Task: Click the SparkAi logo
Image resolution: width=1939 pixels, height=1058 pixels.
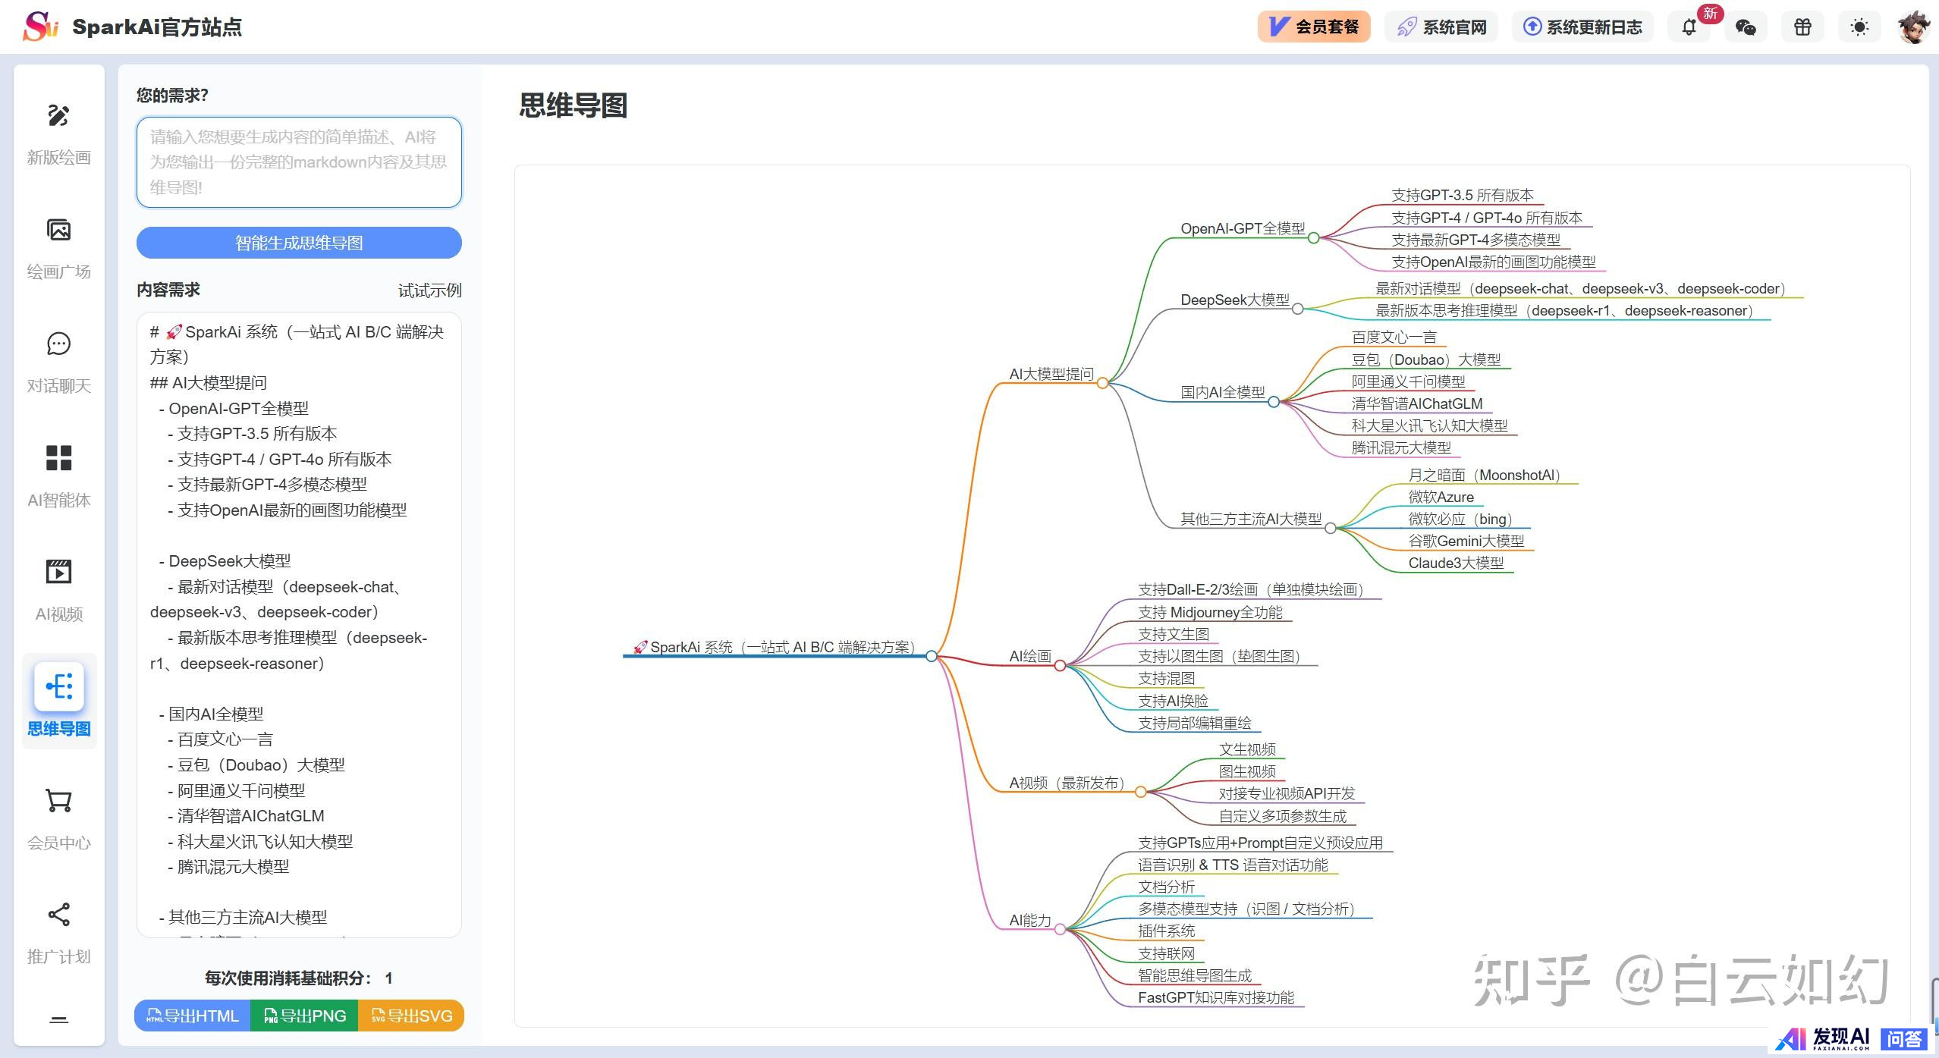Action: [40, 27]
